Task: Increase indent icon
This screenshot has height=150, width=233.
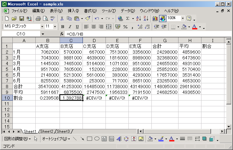Action: (x=164, y=27)
